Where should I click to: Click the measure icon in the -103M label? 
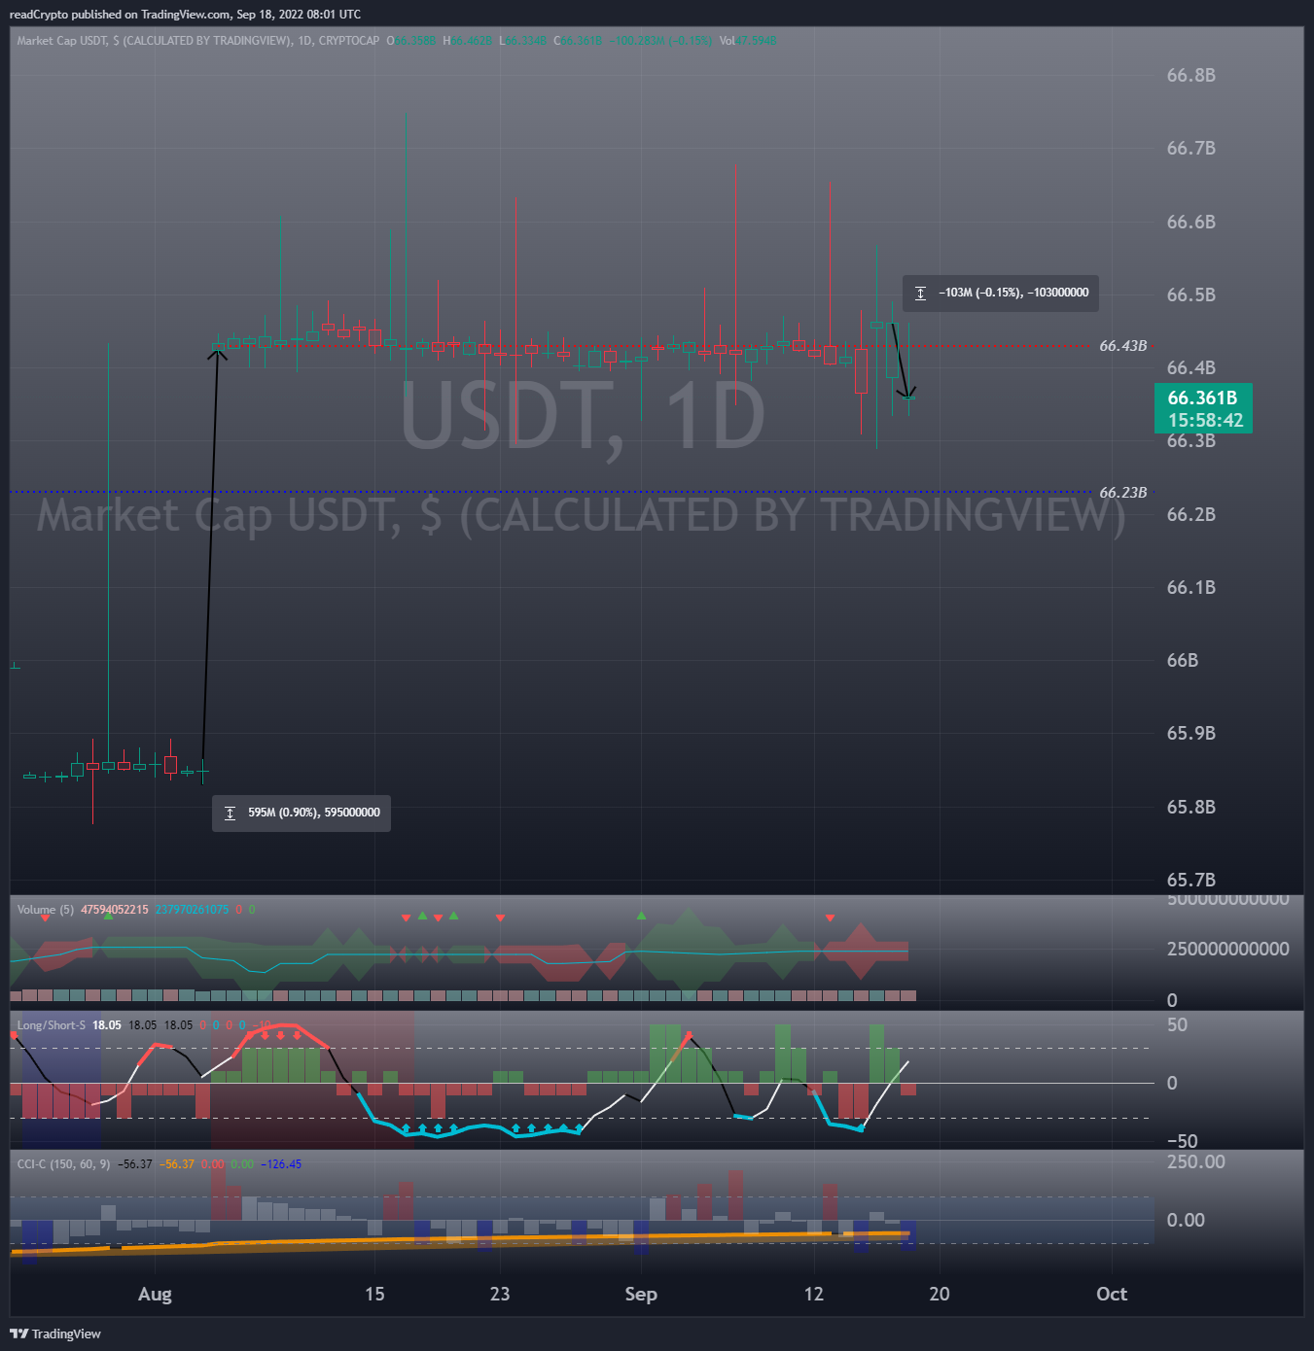(920, 293)
